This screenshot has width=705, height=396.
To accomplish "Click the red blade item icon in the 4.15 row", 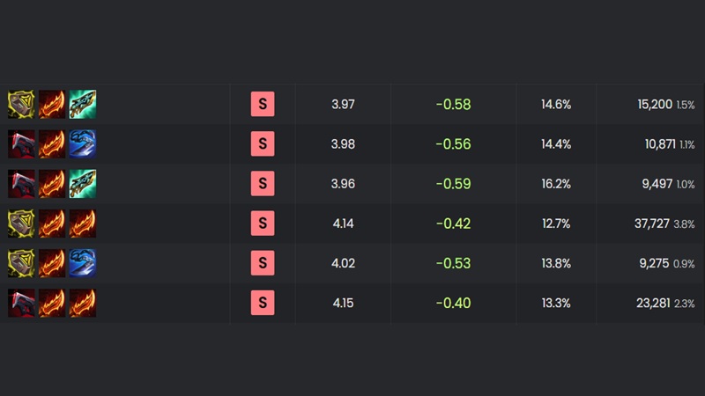I will (x=21, y=303).
